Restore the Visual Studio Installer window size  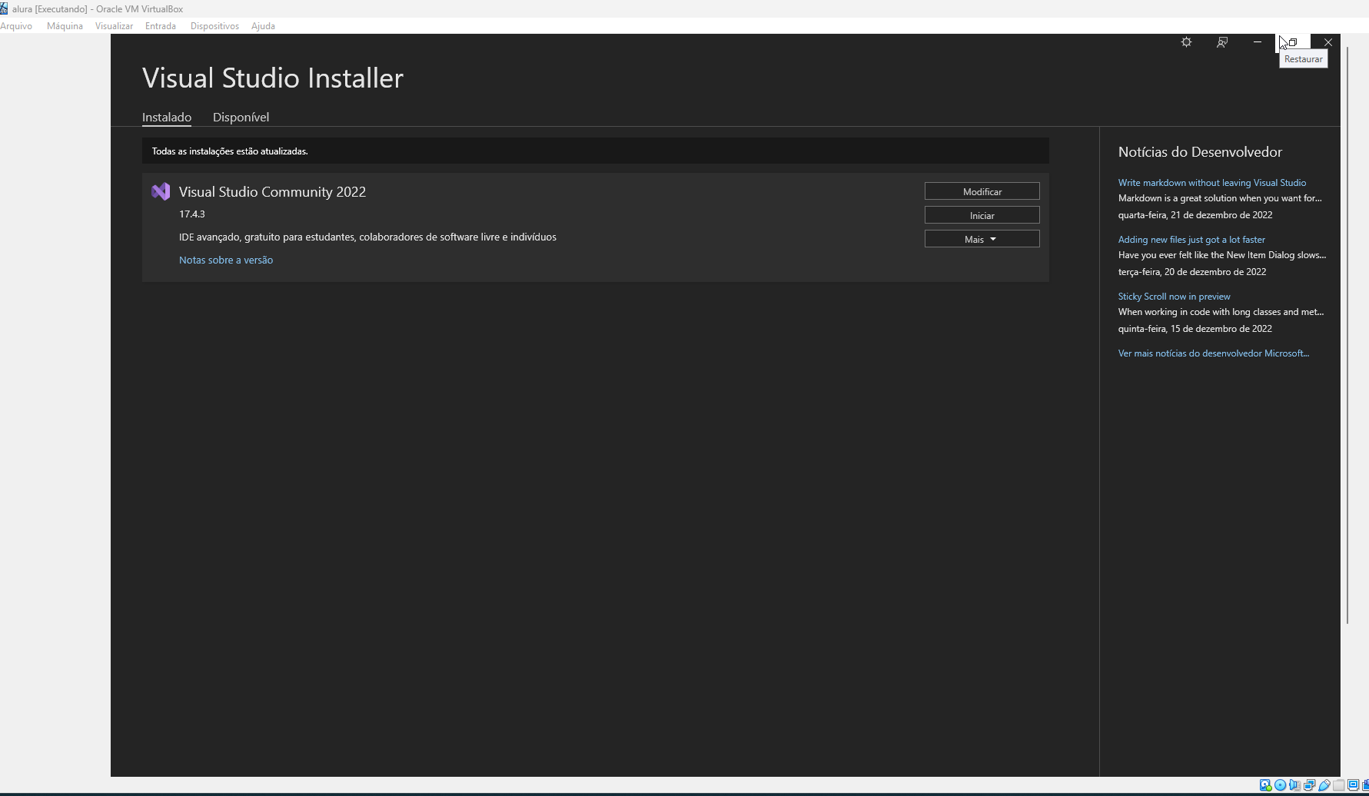[1293, 42]
